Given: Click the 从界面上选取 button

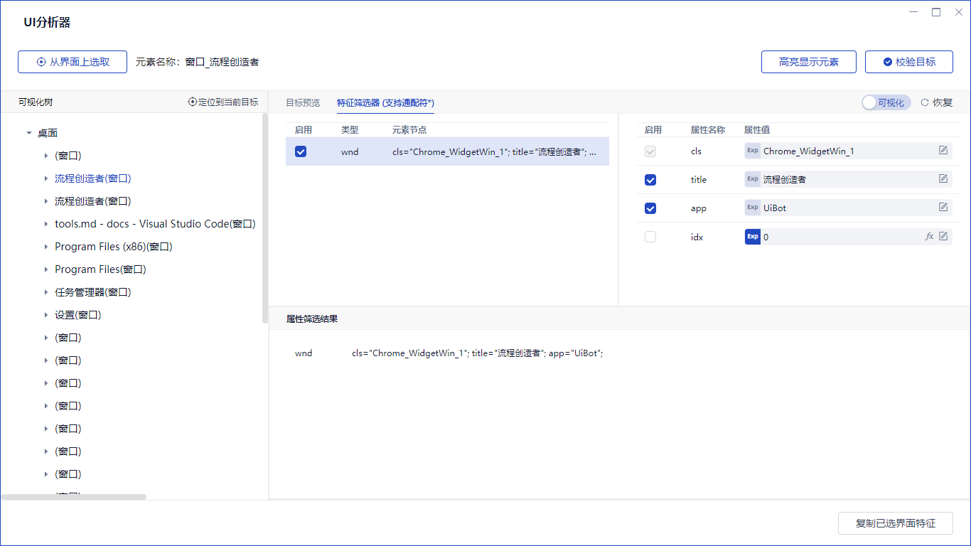Looking at the screenshot, I should coord(73,62).
